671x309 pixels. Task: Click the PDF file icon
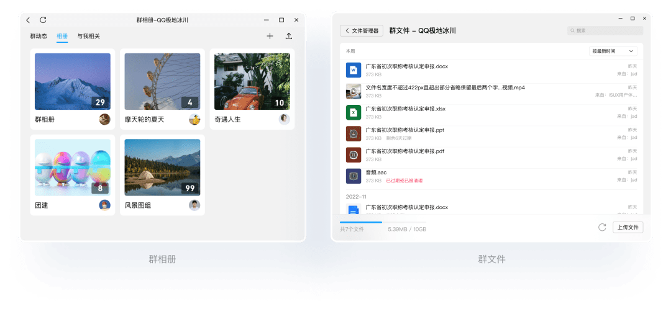click(x=354, y=155)
